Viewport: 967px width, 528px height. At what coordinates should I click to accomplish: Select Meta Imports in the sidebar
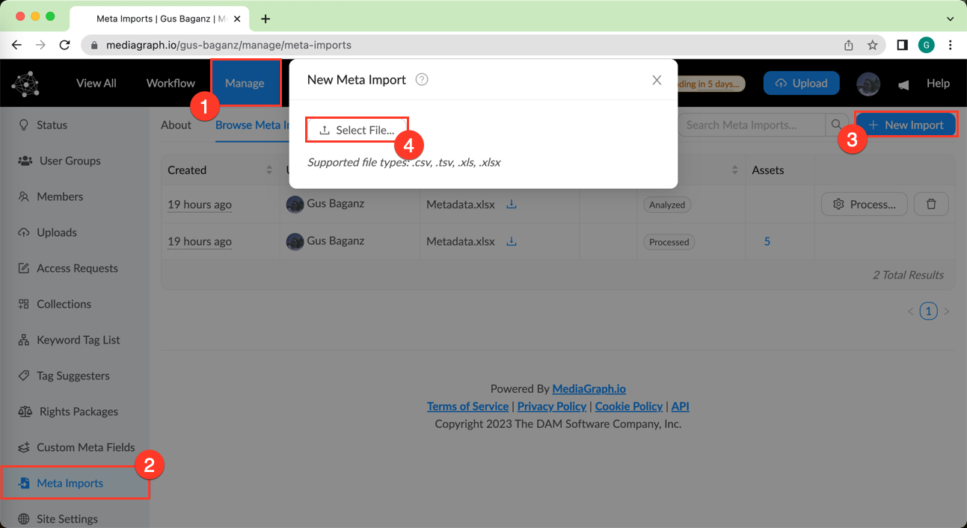[70, 483]
